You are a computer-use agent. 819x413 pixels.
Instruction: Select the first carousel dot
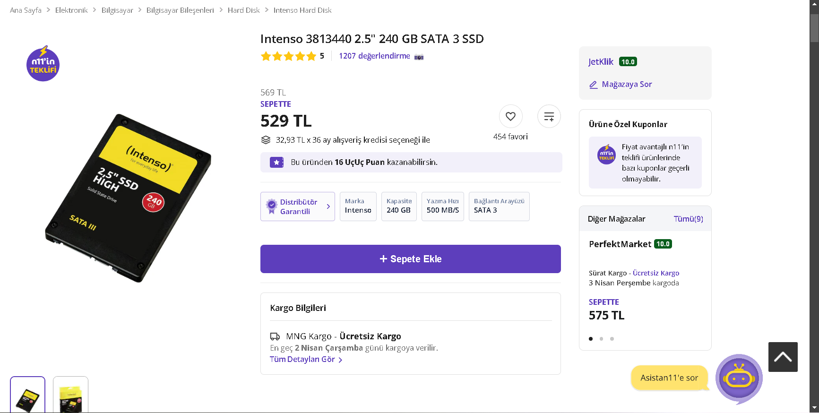tap(591, 339)
